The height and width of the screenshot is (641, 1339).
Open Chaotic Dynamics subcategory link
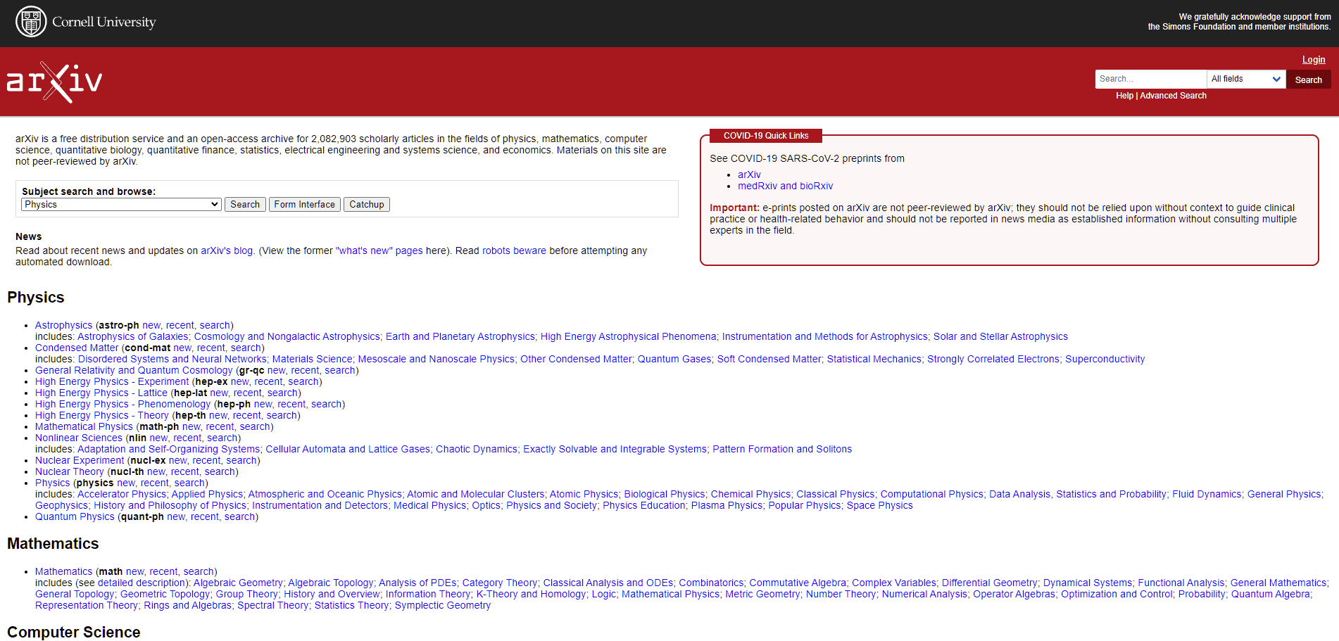coord(477,449)
